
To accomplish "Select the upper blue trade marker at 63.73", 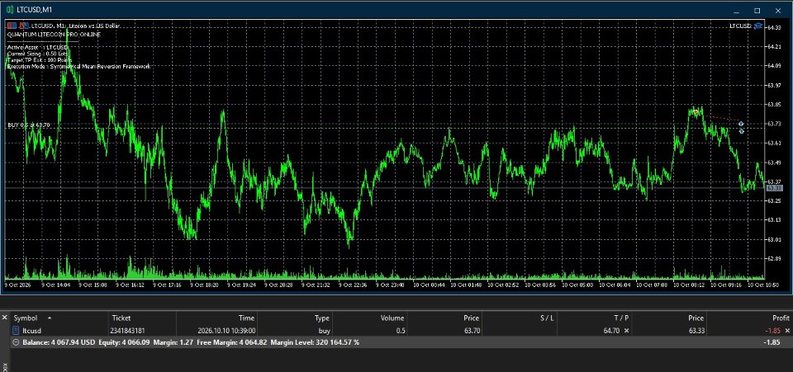I will [x=741, y=124].
